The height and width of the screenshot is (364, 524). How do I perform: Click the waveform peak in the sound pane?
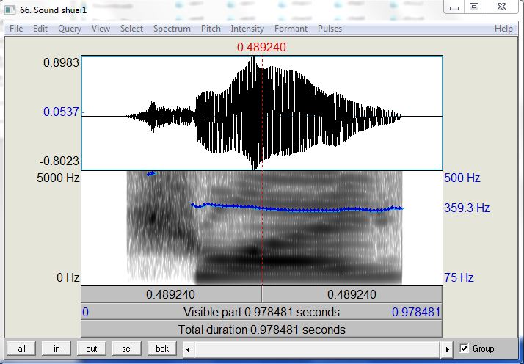coord(254,60)
